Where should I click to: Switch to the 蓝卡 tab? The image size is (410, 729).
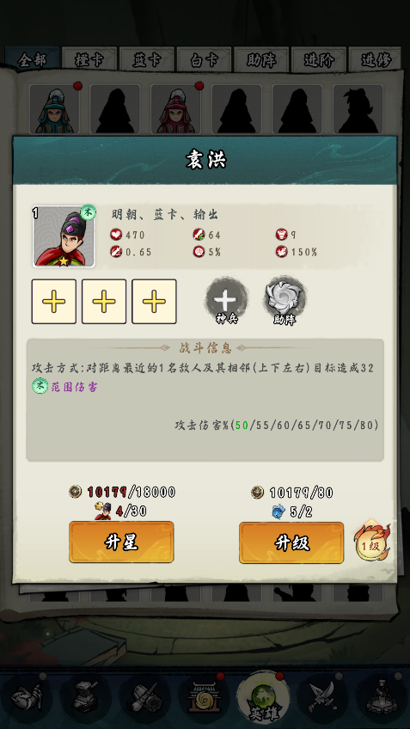pos(147,59)
